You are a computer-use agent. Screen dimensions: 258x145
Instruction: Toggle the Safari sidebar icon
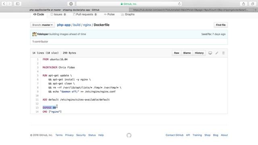coord(18,4)
